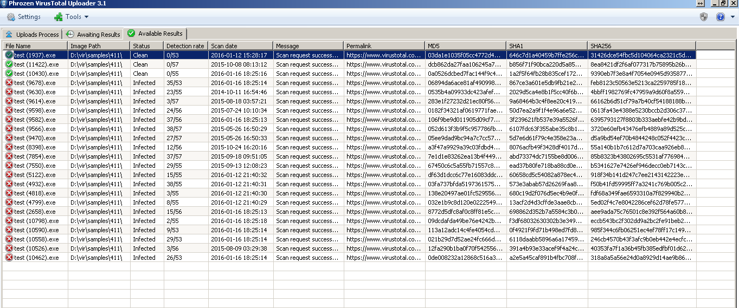Switch to the Awaiting Results tab
The height and width of the screenshot is (308, 739).
pos(93,34)
